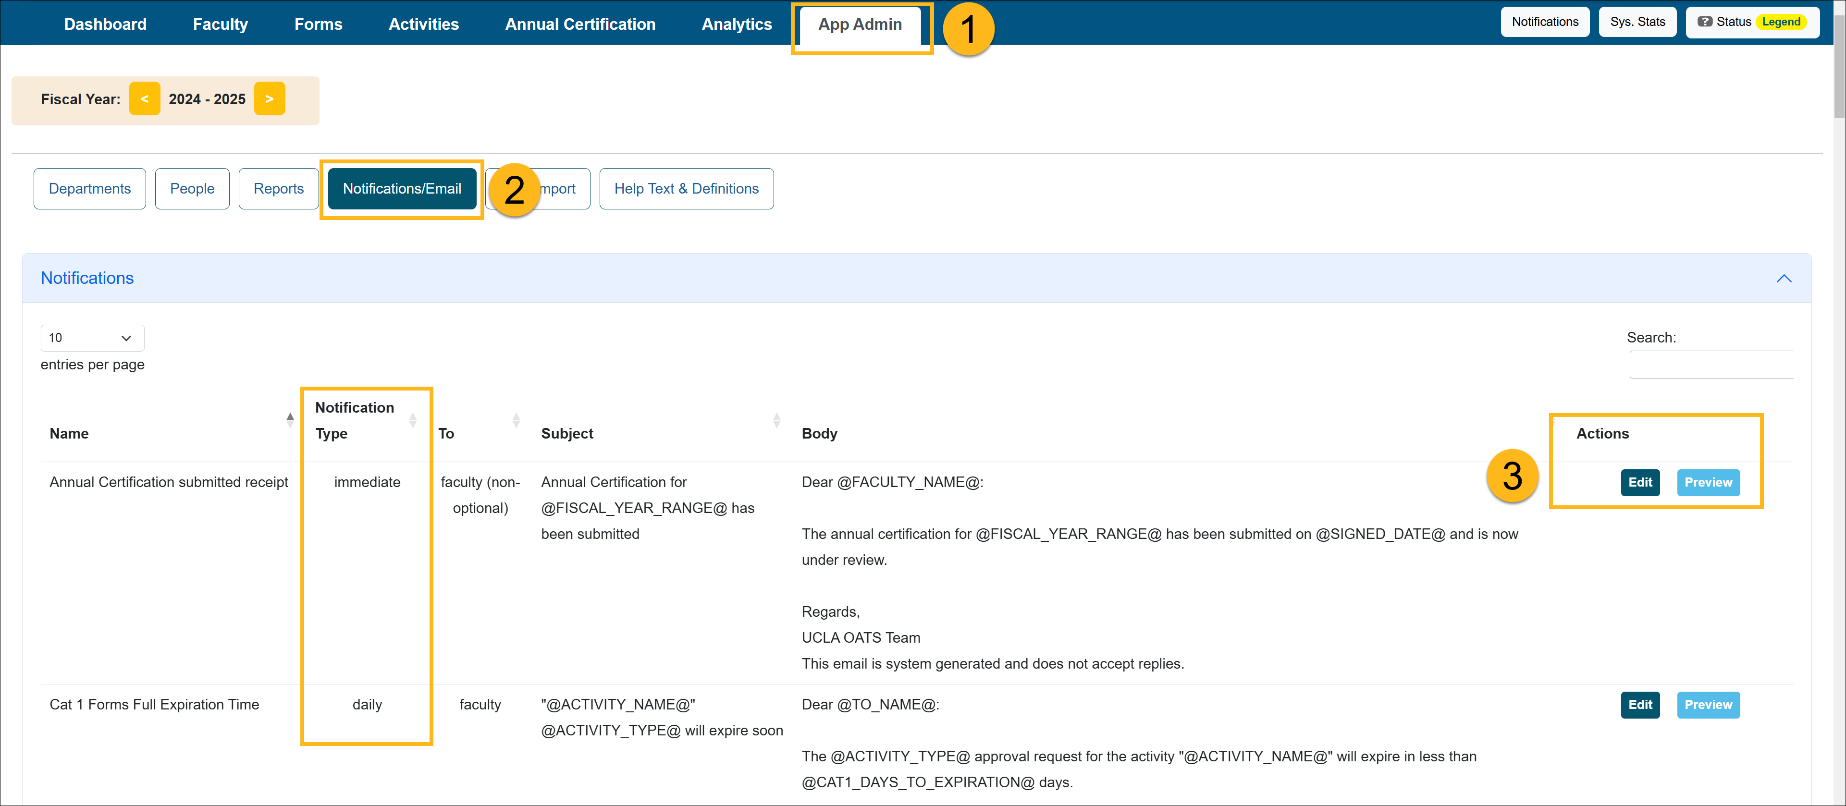This screenshot has width=1846, height=806.
Task: Open the Departments admin section
Action: tap(89, 188)
